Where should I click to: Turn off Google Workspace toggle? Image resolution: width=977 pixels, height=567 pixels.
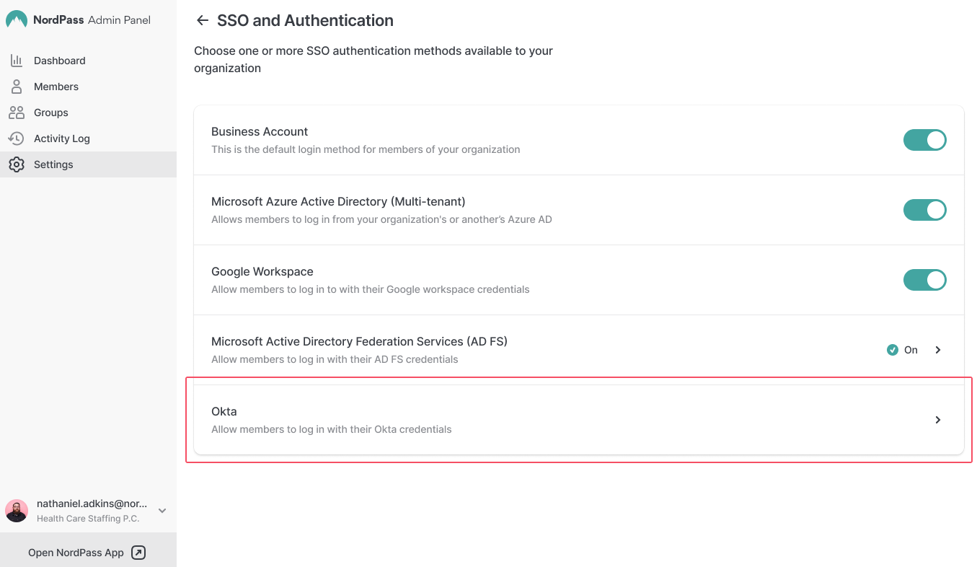[925, 280]
